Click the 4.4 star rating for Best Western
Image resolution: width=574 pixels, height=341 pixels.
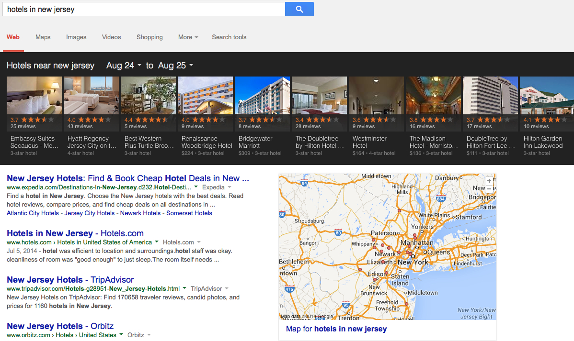(x=146, y=120)
